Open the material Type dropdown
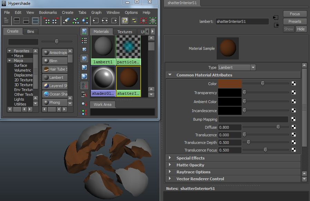The width and height of the screenshot is (310, 201). [236, 67]
